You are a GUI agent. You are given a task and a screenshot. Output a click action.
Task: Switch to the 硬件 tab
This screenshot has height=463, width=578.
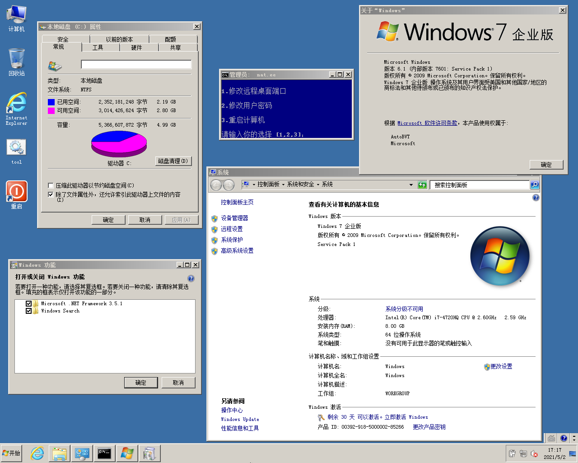pos(136,47)
